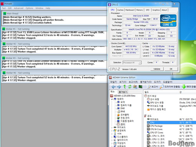Screen dimensions: 196x147
Task: Click the report page icon in AIDA64 toolbar
Action: (x=149, y=86)
